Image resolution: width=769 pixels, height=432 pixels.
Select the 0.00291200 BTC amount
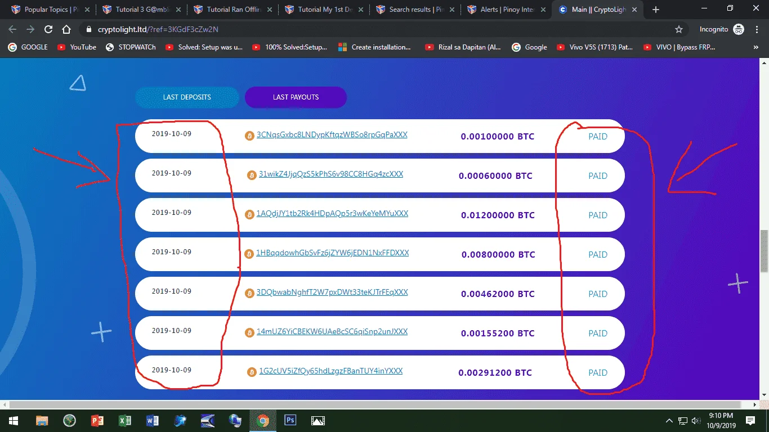495,373
